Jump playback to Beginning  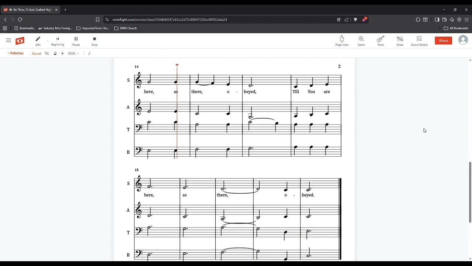[58, 41]
